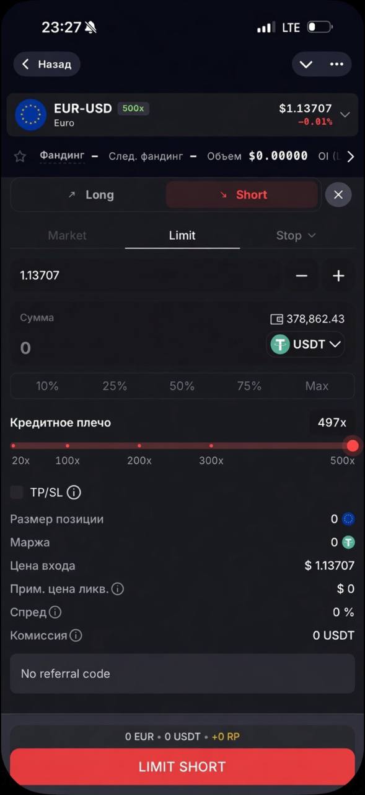Show liquidation price info tooltip
365x795 pixels.
[117, 589]
